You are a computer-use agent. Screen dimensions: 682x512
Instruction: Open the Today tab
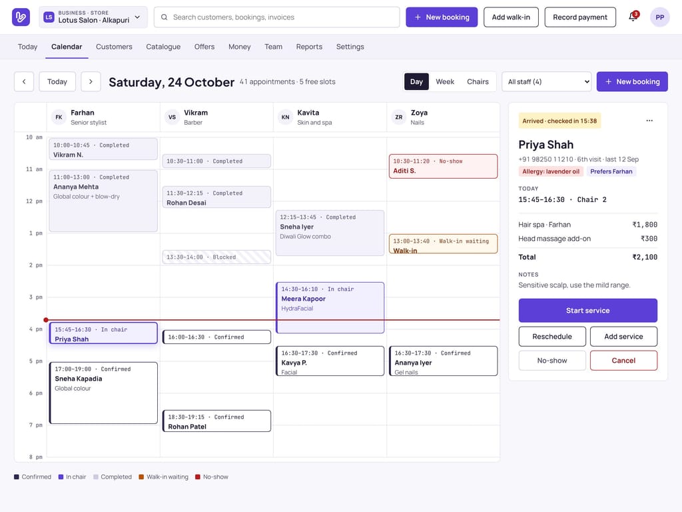click(x=27, y=47)
